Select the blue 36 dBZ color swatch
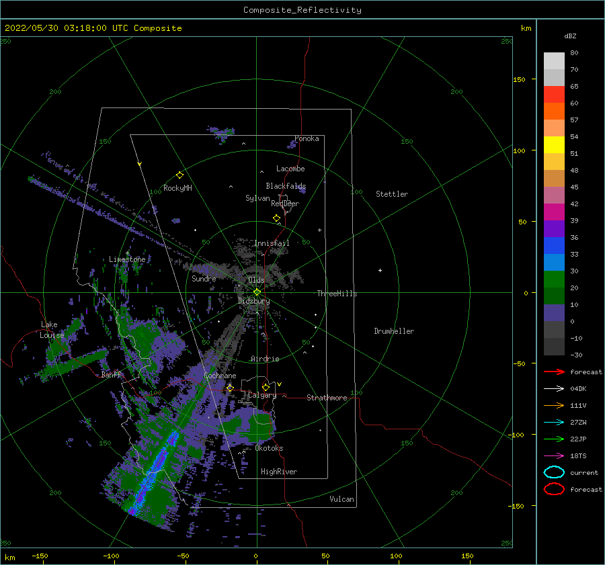This screenshot has height=565, width=605. coord(554,245)
